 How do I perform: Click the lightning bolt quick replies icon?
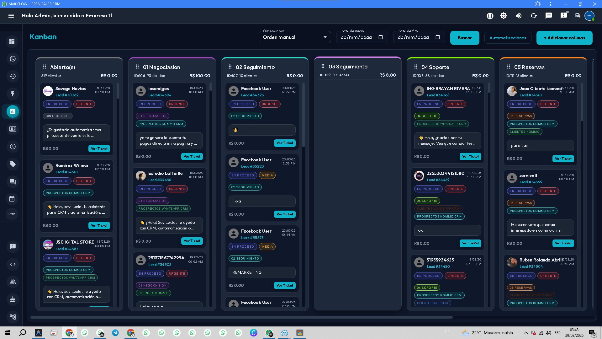(x=13, y=94)
